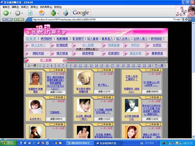Open the 我的最愛(A) menu
Screen dimensions: 195x146
[x=46, y=7]
